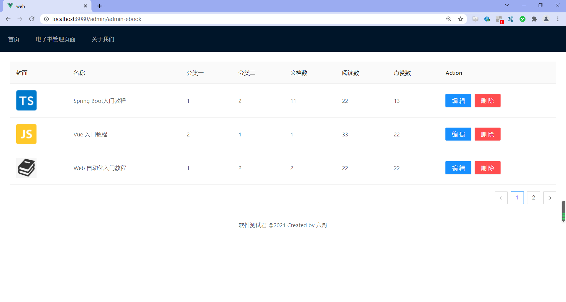566x302 pixels.
Task: Click the JS cover image of Vue row
Action: point(26,134)
